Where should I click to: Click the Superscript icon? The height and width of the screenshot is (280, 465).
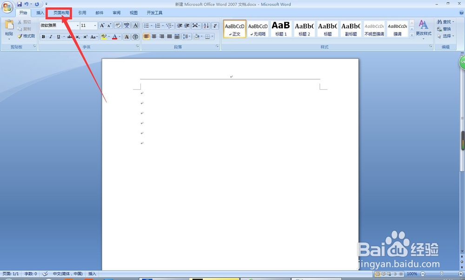coord(86,37)
